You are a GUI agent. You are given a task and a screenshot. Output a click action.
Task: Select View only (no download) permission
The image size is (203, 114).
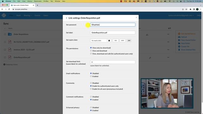91,48
